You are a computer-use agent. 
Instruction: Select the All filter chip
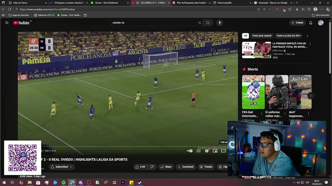[x=245, y=36]
